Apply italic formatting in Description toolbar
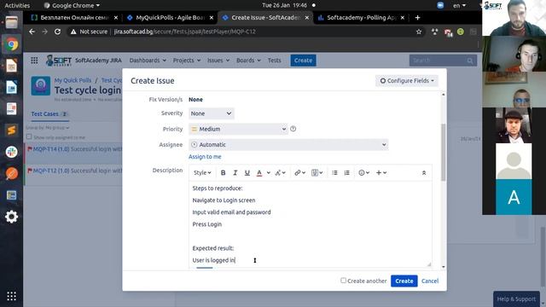Screen dimensions: 546x307 (235, 172)
